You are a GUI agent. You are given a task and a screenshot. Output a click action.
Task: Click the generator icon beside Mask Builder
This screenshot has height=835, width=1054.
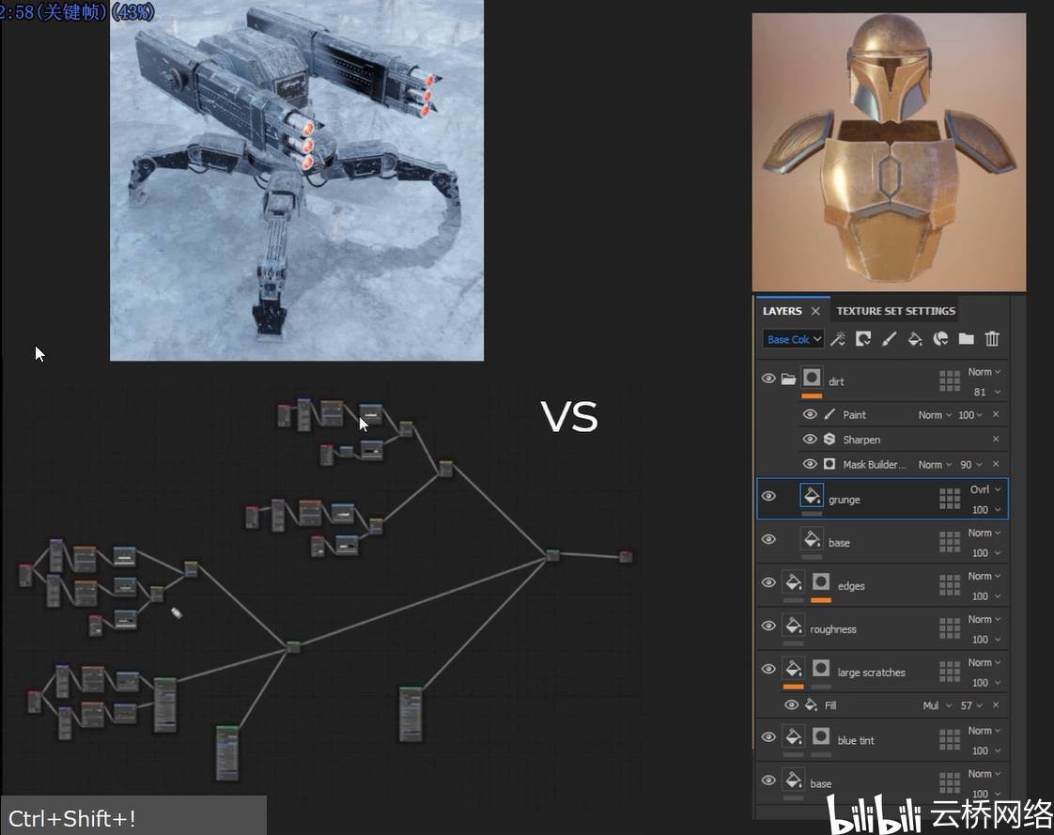(829, 464)
